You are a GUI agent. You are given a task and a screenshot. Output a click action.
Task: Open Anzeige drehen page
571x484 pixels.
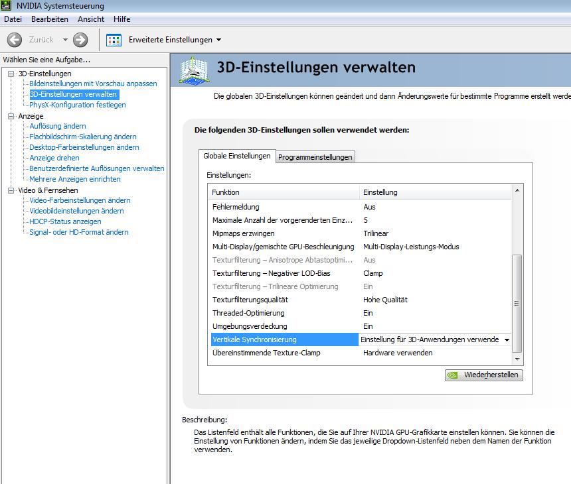pyautogui.click(x=54, y=158)
